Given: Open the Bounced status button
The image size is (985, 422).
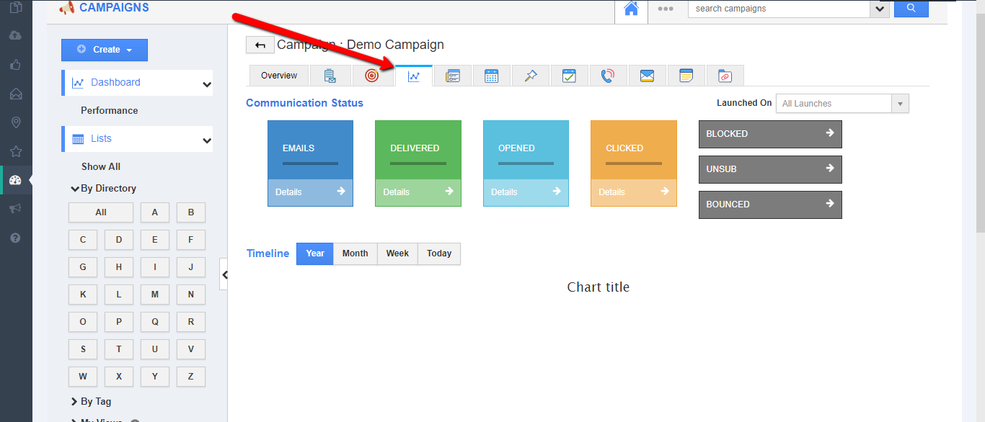Looking at the screenshot, I should coord(769,205).
